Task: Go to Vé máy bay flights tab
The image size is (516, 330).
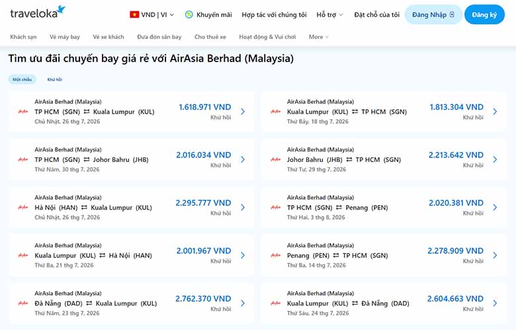Action: [65, 37]
